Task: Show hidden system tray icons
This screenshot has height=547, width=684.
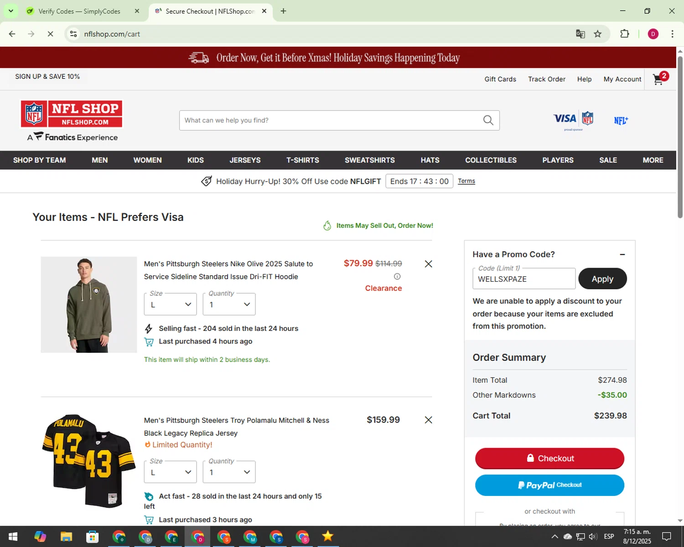Action: pos(554,537)
